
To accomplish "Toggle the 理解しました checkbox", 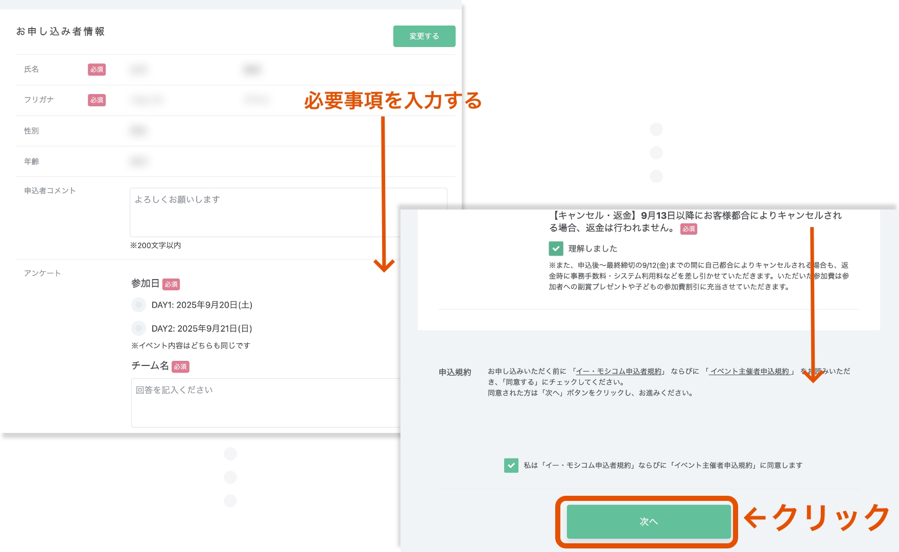I will [556, 248].
